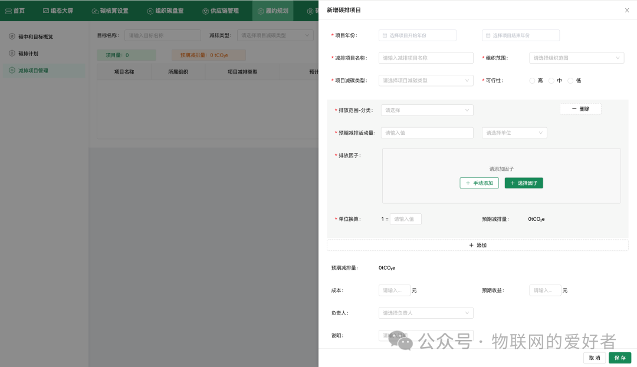
Task: Click the 减排项目名称 input field
Action: [x=426, y=58]
